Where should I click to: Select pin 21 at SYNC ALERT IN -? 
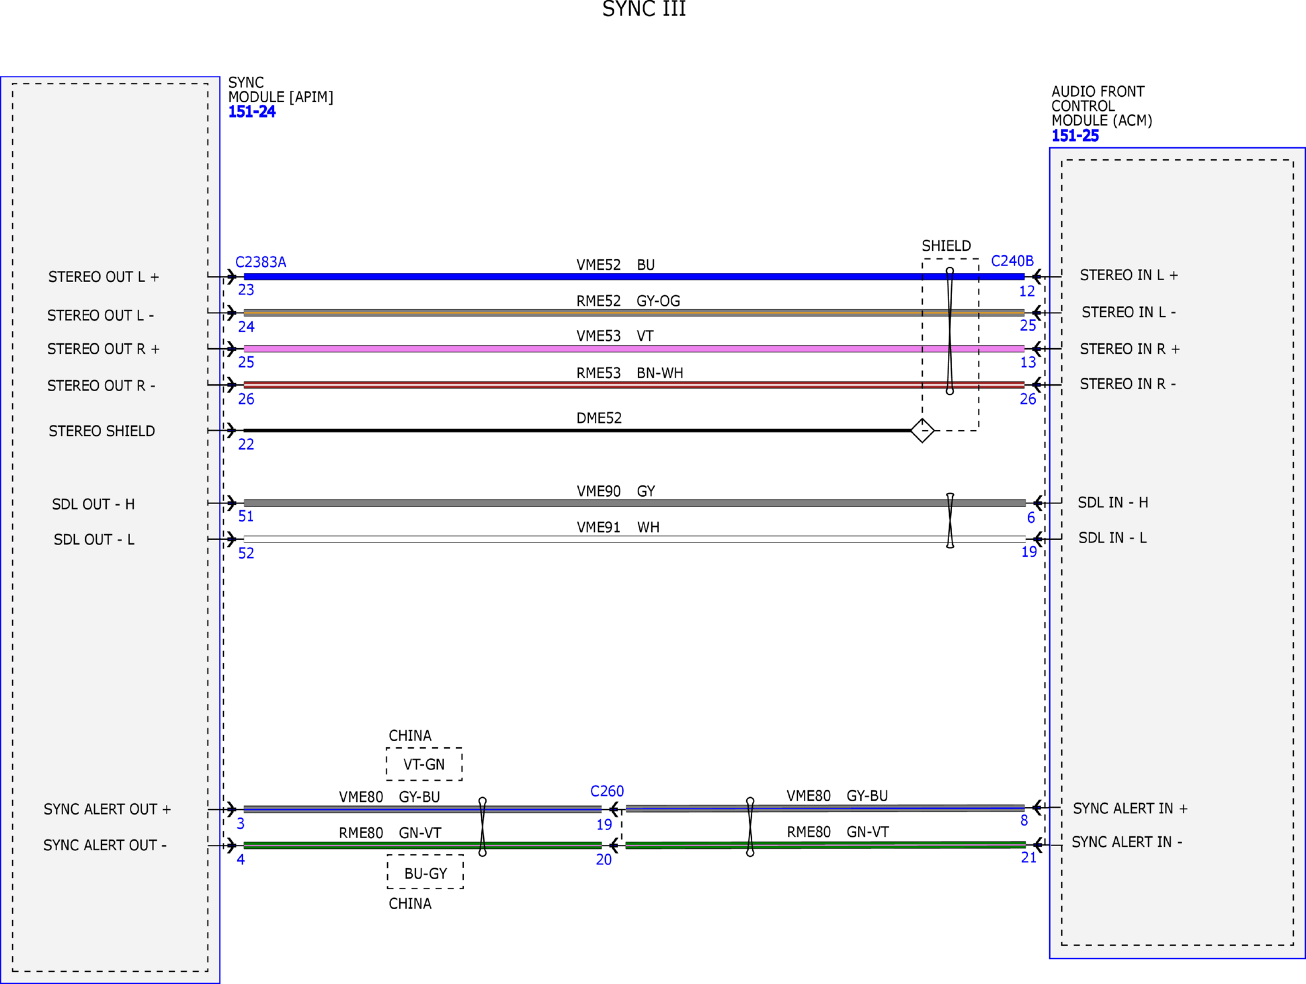pos(1029,858)
